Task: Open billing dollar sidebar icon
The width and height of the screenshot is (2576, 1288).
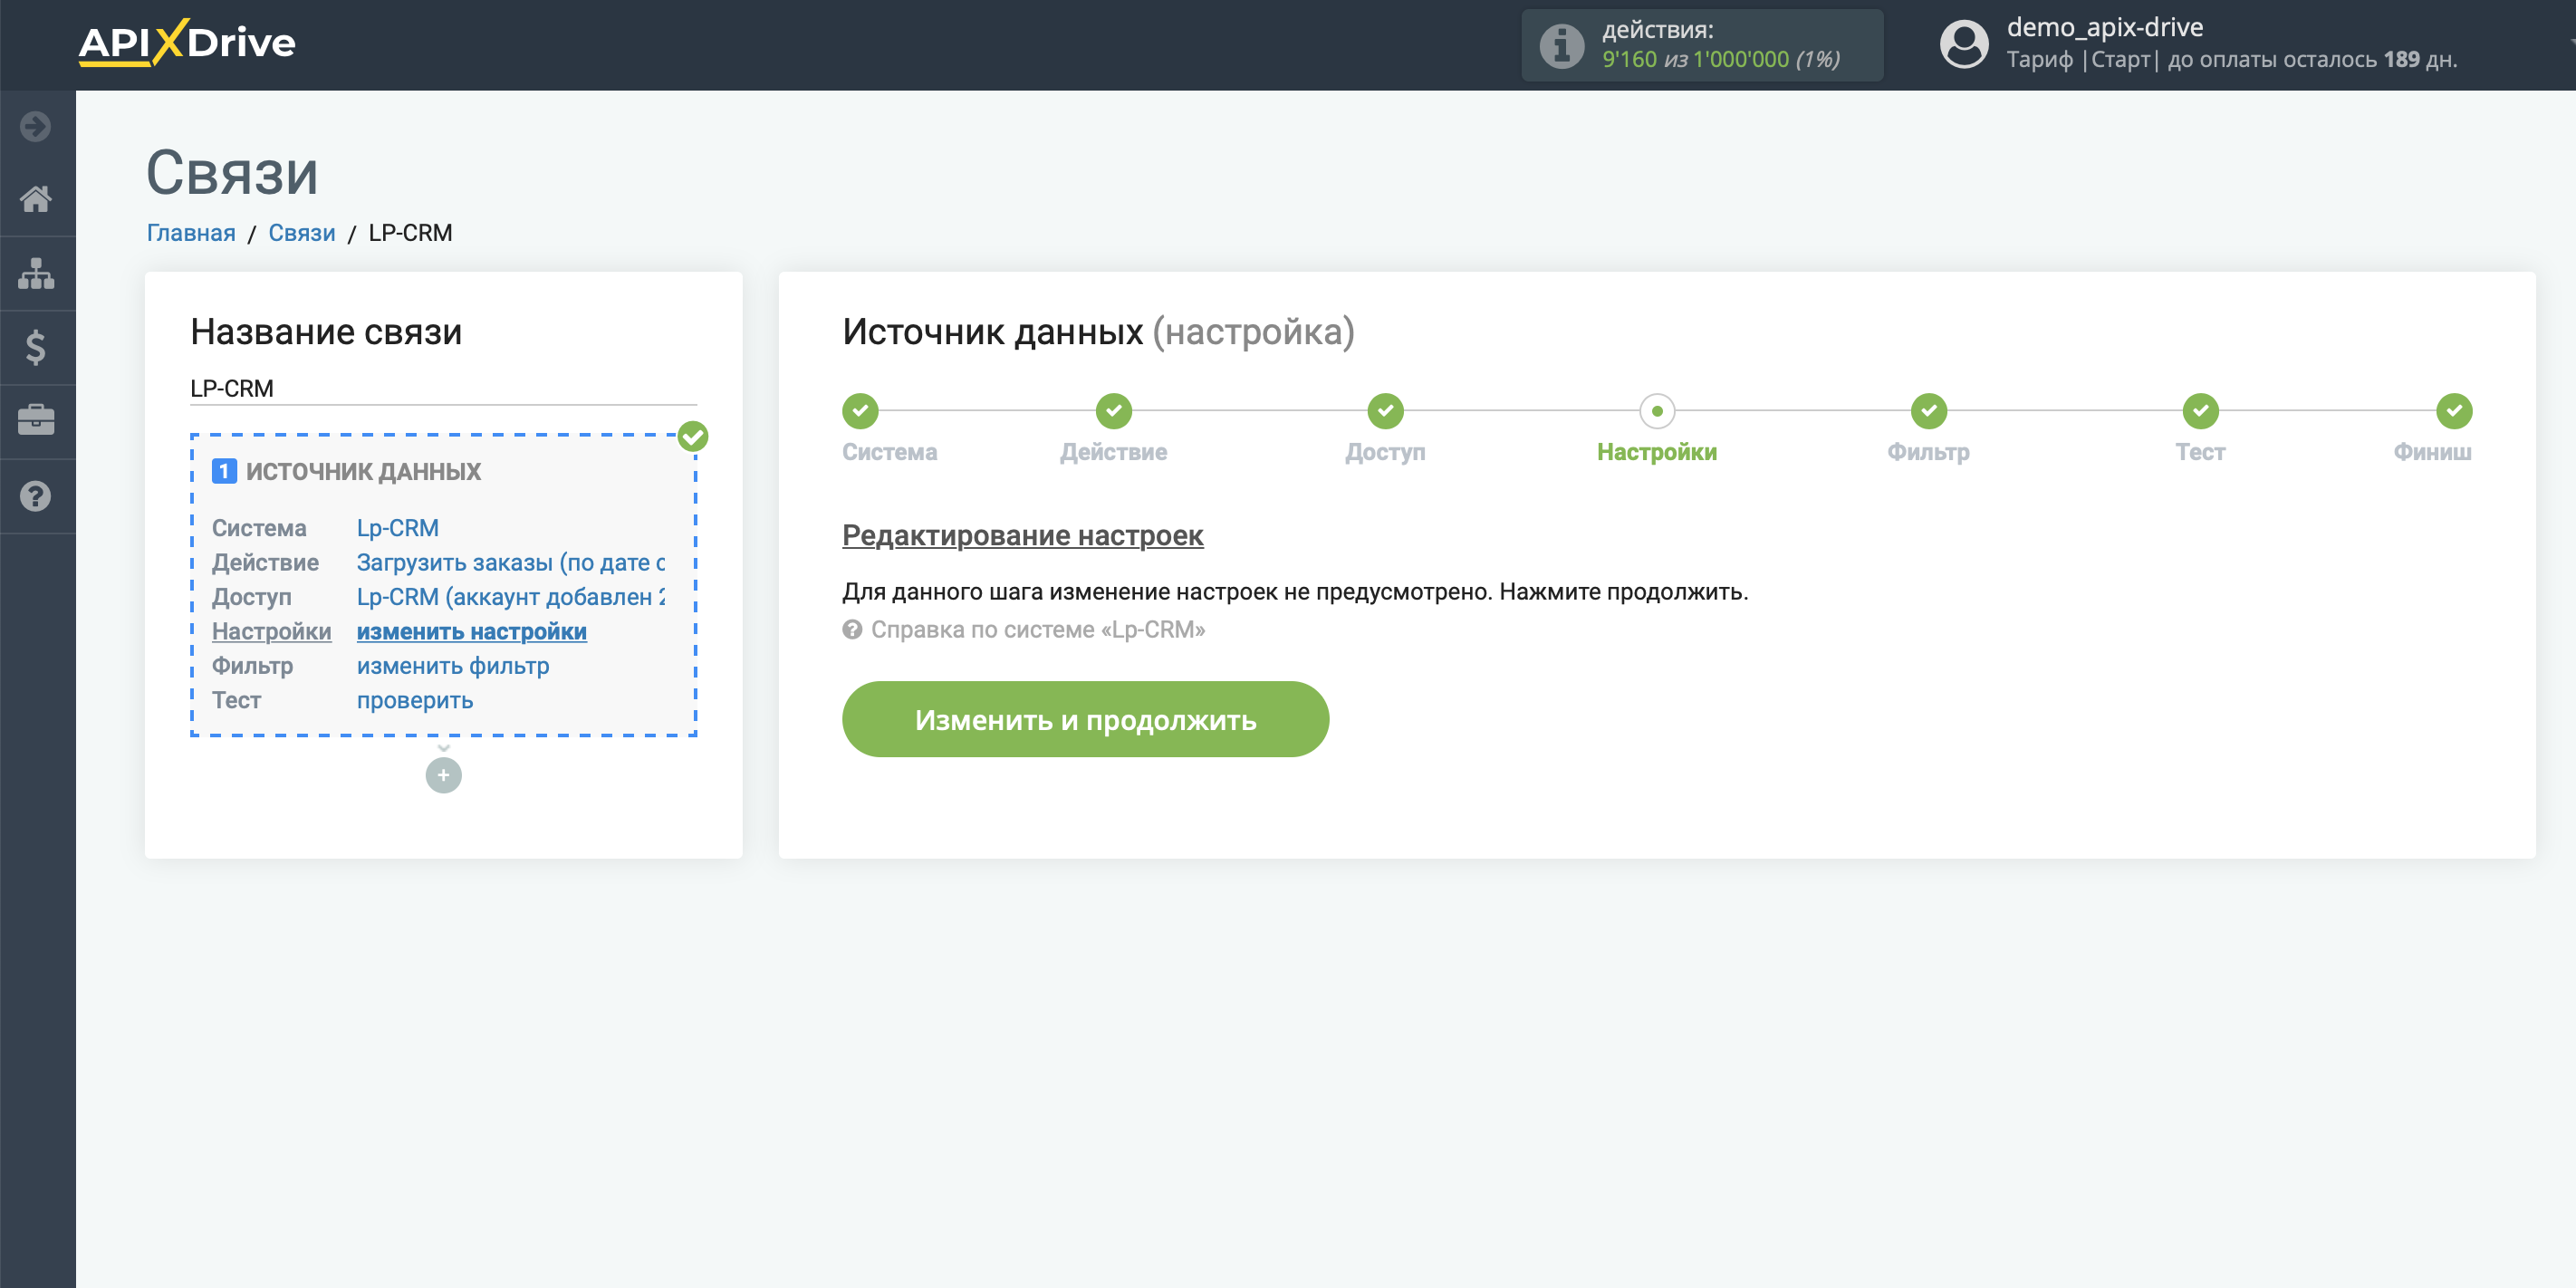Action: click(36, 347)
